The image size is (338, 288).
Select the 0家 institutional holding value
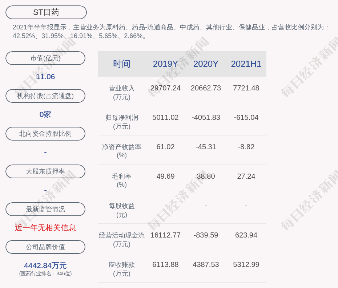(45, 114)
